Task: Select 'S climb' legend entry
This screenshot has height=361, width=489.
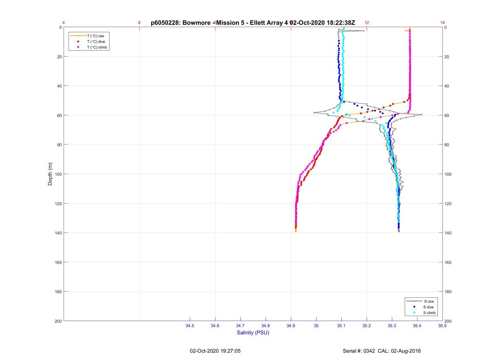Action: tap(430, 312)
